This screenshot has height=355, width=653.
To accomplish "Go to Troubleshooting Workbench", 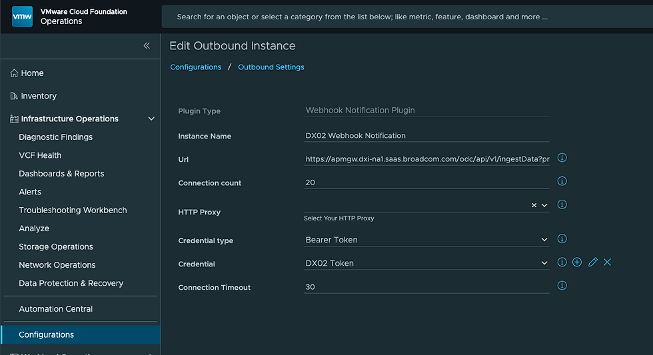I will 73,210.
